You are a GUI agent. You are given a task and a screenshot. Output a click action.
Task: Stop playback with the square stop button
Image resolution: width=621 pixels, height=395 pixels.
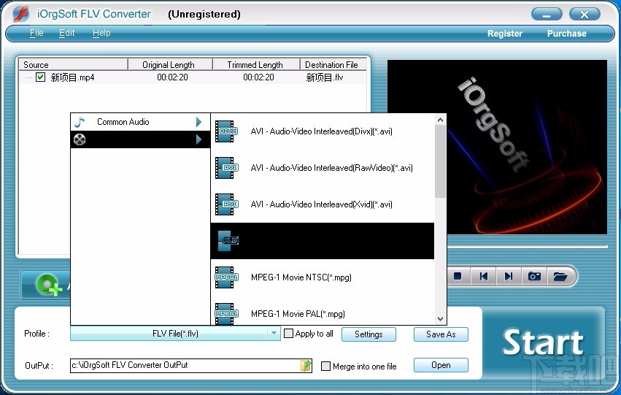pyautogui.click(x=458, y=276)
